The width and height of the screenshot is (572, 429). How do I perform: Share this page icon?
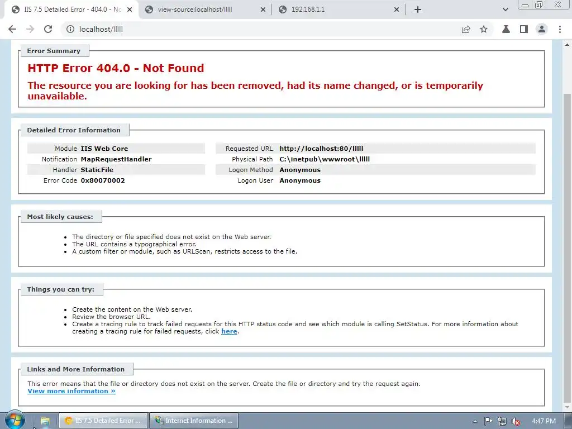[x=466, y=29]
